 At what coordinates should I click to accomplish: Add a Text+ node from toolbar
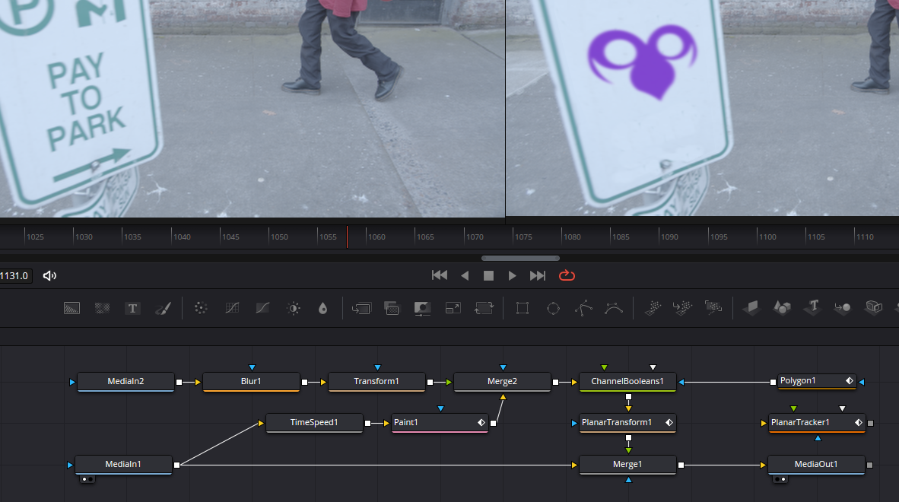[132, 308]
